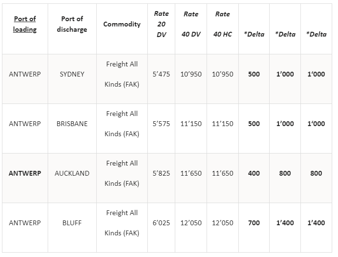Select the ANTWERP cell in the Bluff row
The width and height of the screenshot is (338, 257).
click(x=25, y=223)
